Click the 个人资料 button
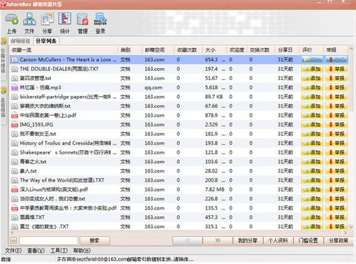 coord(278,240)
